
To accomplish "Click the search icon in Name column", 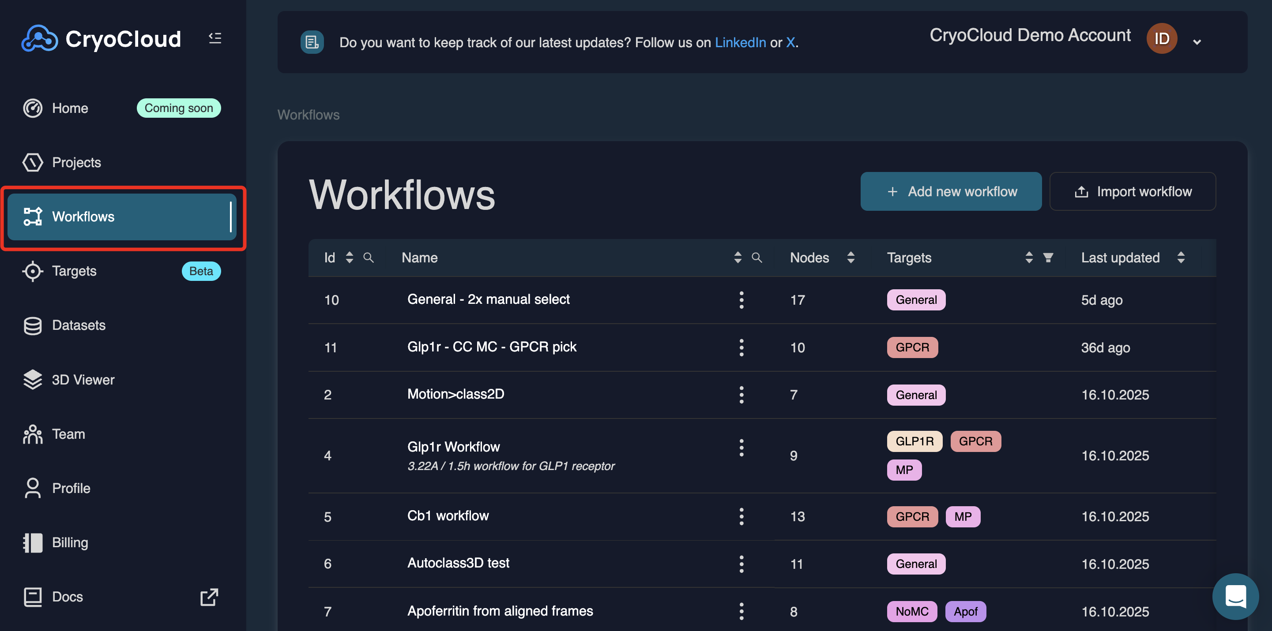I will 756,258.
